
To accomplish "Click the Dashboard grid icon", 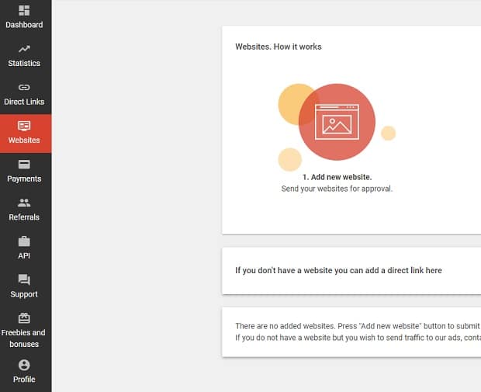I will pos(24,10).
